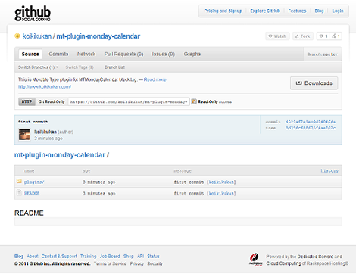This screenshot has width=356, height=274.
Task: Click the Read-Only access clipboard icon
Action: (194, 101)
